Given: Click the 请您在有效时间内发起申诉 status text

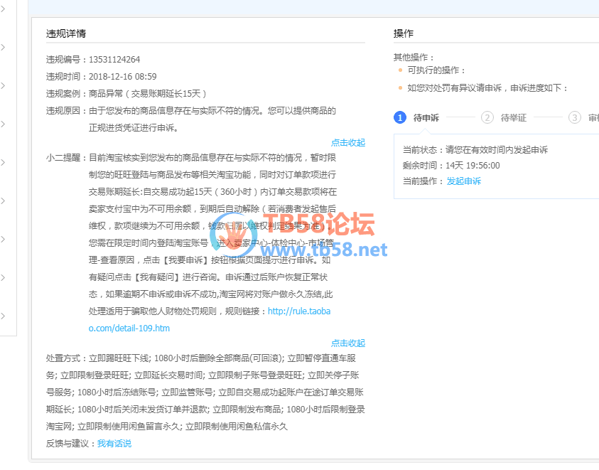Looking at the screenshot, I should tap(497, 150).
